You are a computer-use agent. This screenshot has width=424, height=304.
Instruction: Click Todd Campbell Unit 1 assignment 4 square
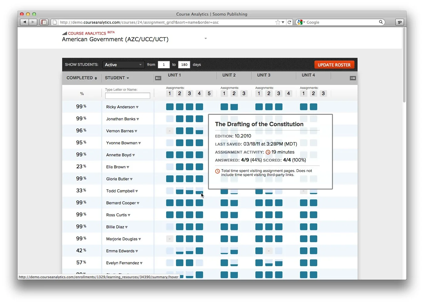(199, 191)
